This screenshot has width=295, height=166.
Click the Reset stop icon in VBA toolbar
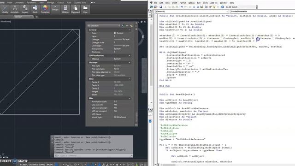pos(198,7)
